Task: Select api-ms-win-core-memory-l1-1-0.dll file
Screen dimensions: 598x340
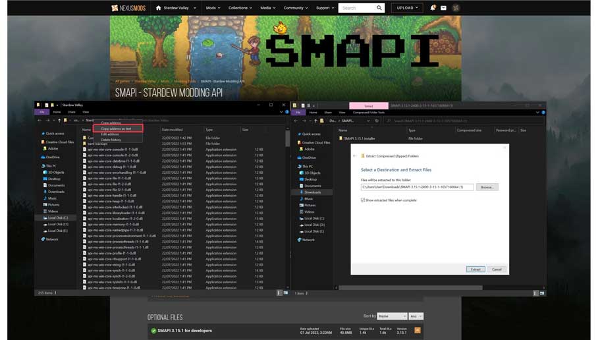Action: coord(111,225)
